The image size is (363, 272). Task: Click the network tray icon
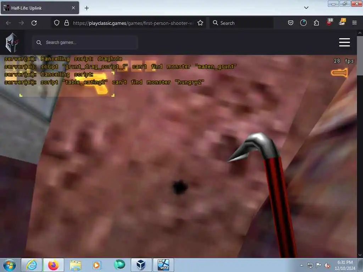pos(310,265)
